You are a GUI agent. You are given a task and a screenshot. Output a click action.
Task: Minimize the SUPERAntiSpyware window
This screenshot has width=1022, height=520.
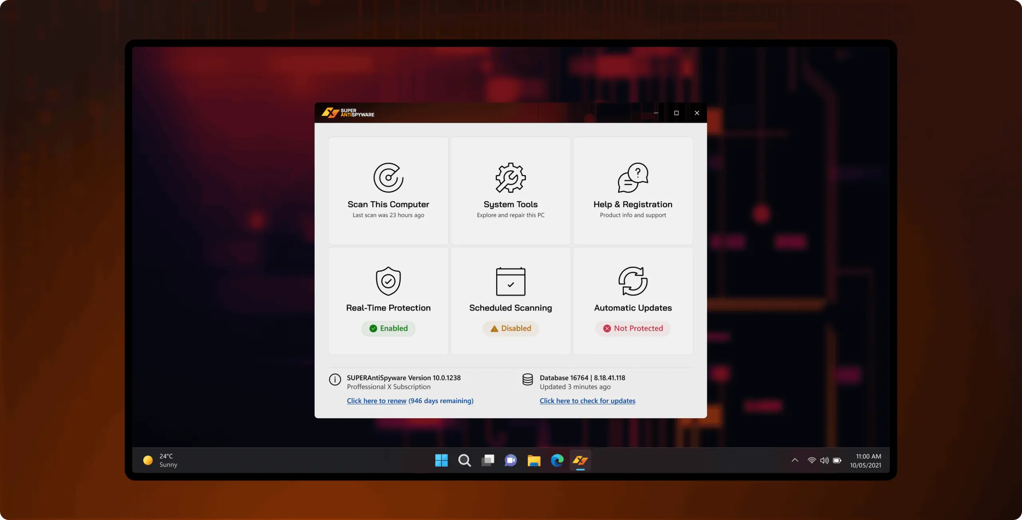(x=656, y=113)
